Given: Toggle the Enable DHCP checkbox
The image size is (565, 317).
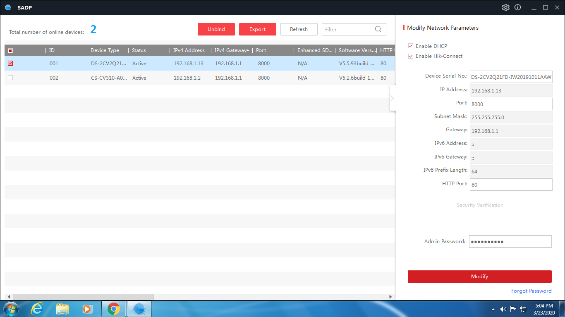Looking at the screenshot, I should [x=411, y=46].
